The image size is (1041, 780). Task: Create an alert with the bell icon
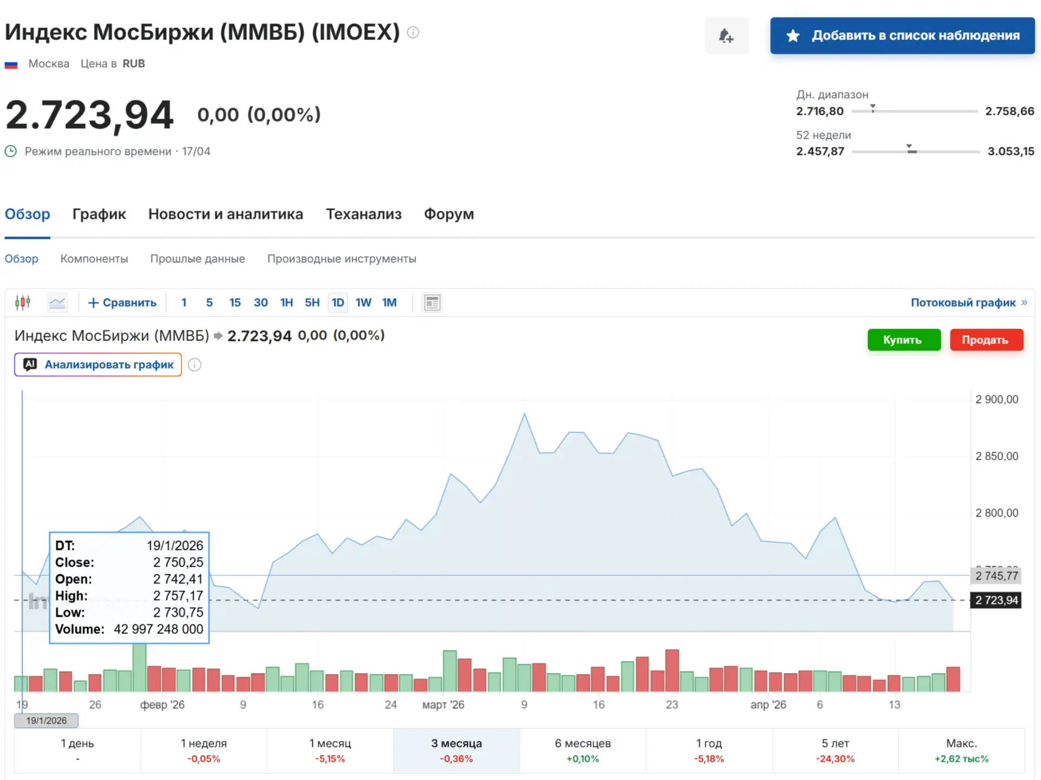pyautogui.click(x=726, y=36)
